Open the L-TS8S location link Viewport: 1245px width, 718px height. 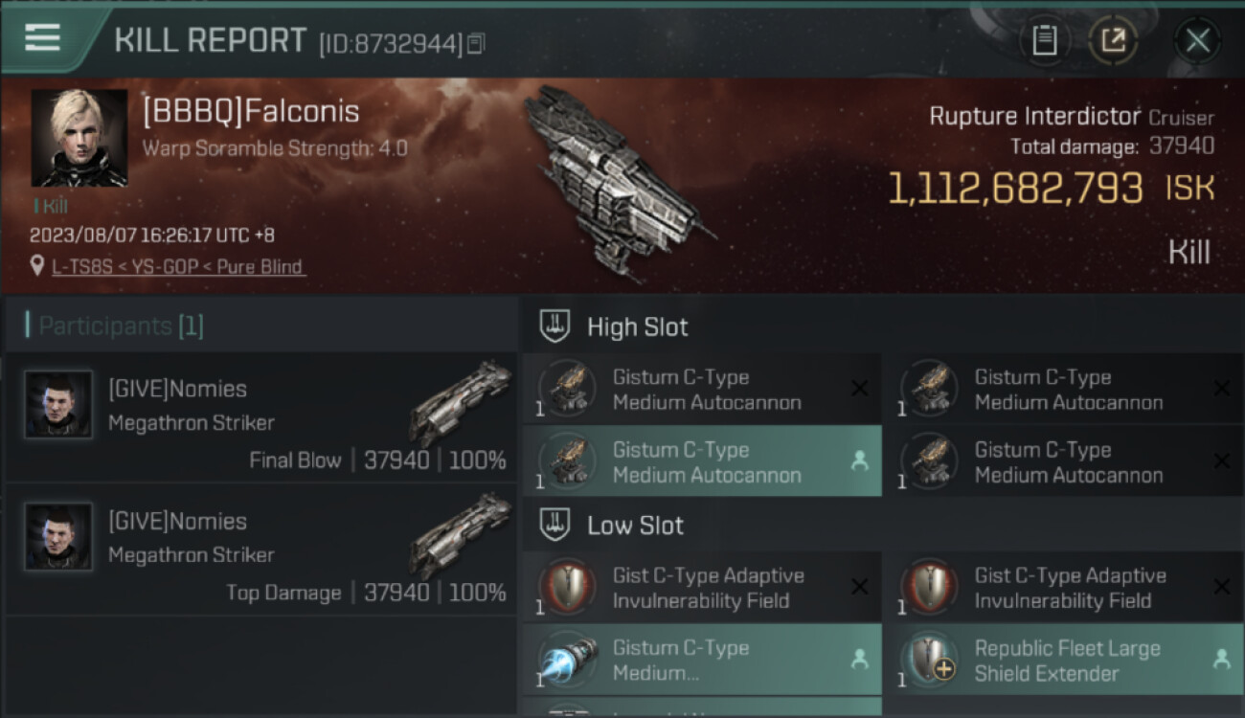point(178,266)
